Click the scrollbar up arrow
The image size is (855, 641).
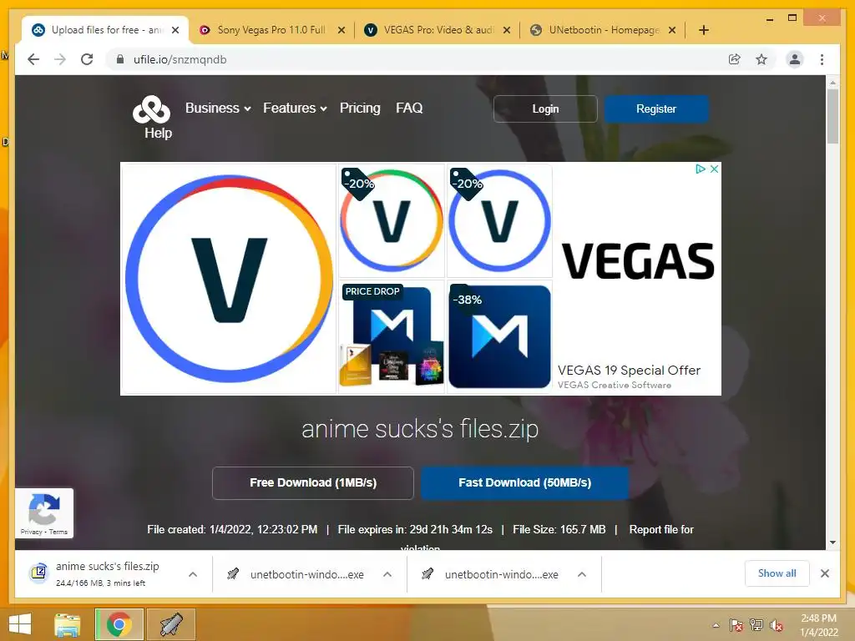coord(832,83)
